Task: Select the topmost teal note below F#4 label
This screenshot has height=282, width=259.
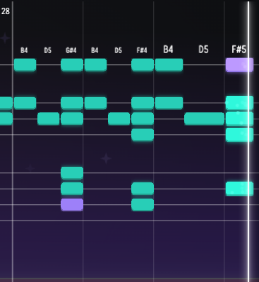Action: (143, 65)
